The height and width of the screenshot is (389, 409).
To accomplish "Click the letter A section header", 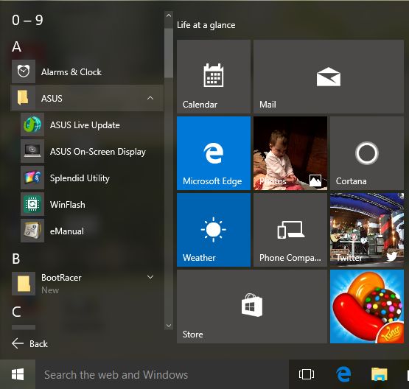I will coord(16,46).
